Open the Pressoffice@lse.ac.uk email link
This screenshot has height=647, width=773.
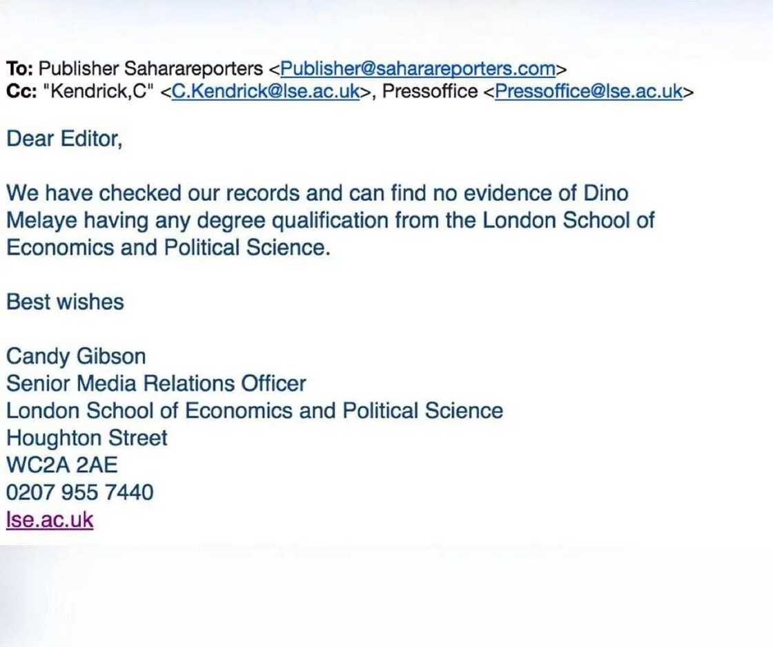[589, 91]
